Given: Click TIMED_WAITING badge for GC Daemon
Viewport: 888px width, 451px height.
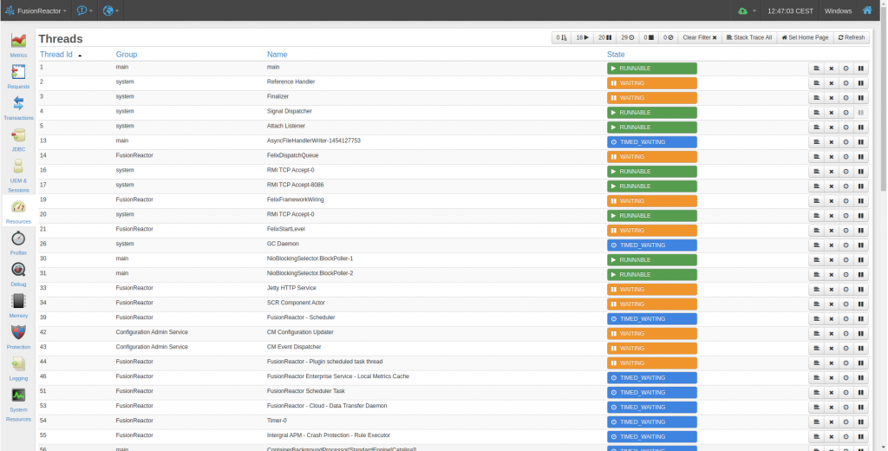Looking at the screenshot, I should [x=652, y=245].
